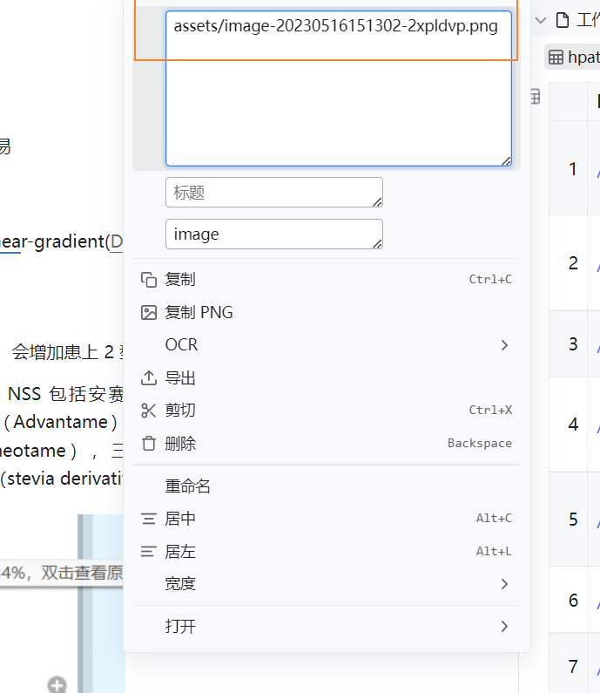Select table row number 4

(x=573, y=425)
